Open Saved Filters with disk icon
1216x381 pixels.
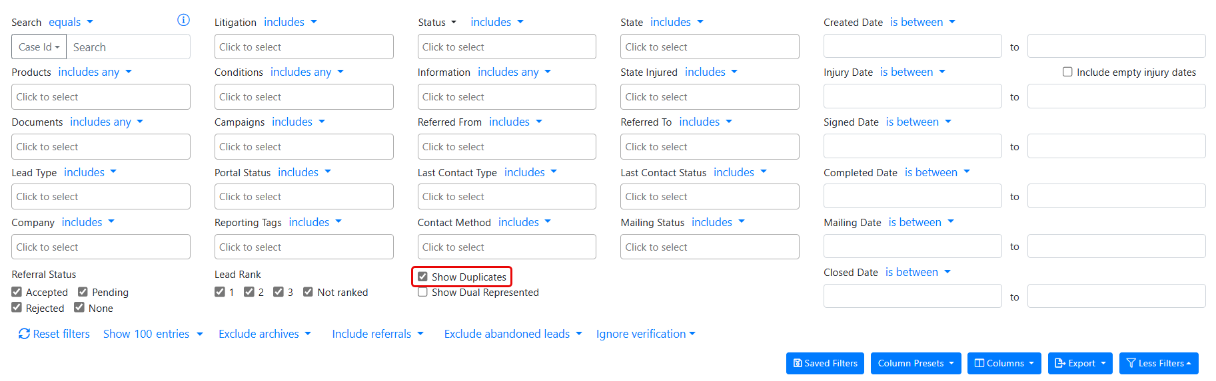pyautogui.click(x=825, y=363)
